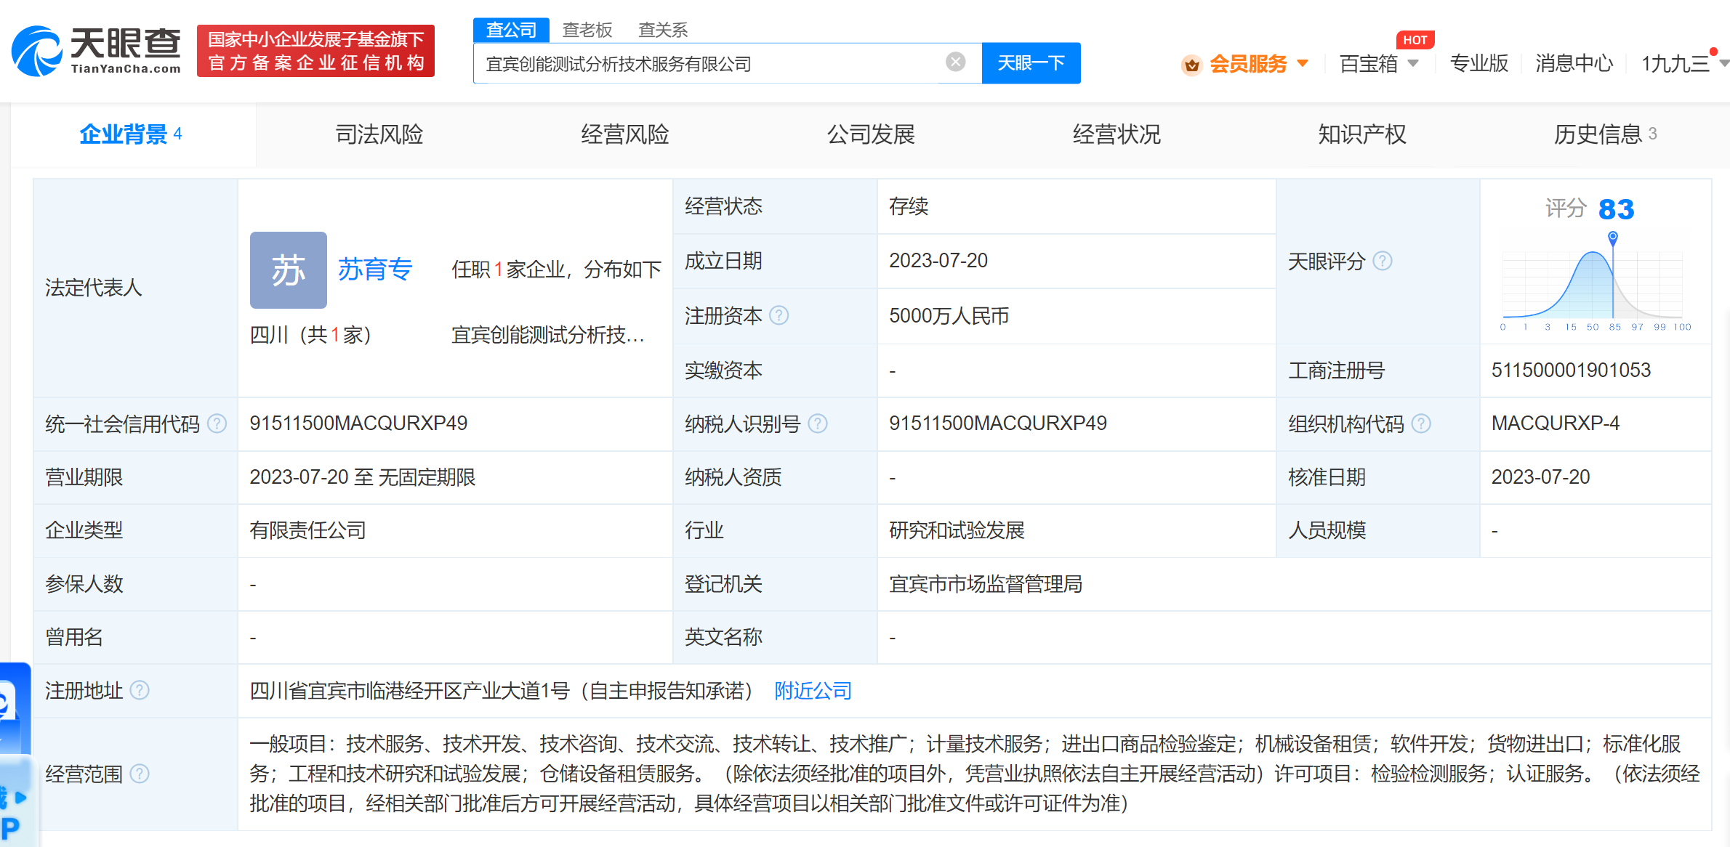
Task: Click help icon beside 组织机构代码
Action: pyautogui.click(x=1423, y=423)
